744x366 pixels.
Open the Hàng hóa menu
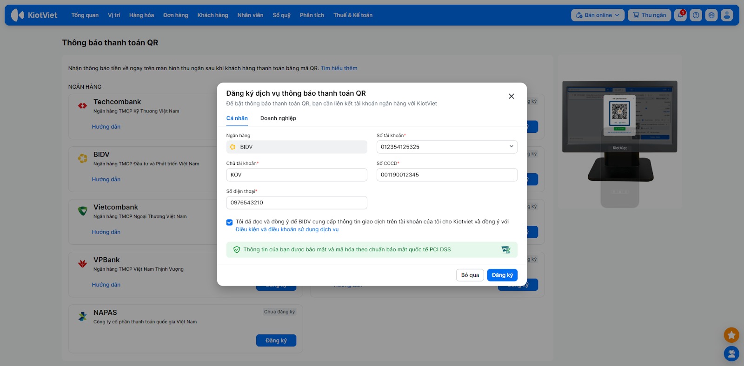141,15
